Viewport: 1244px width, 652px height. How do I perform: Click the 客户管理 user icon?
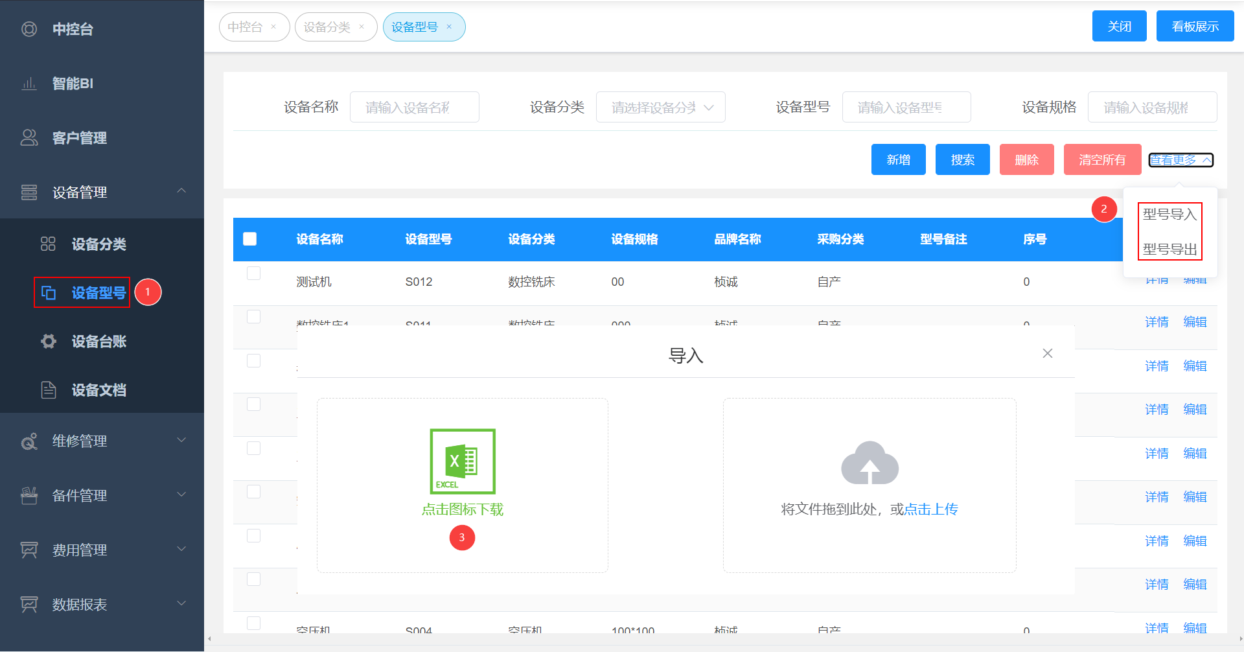point(29,138)
